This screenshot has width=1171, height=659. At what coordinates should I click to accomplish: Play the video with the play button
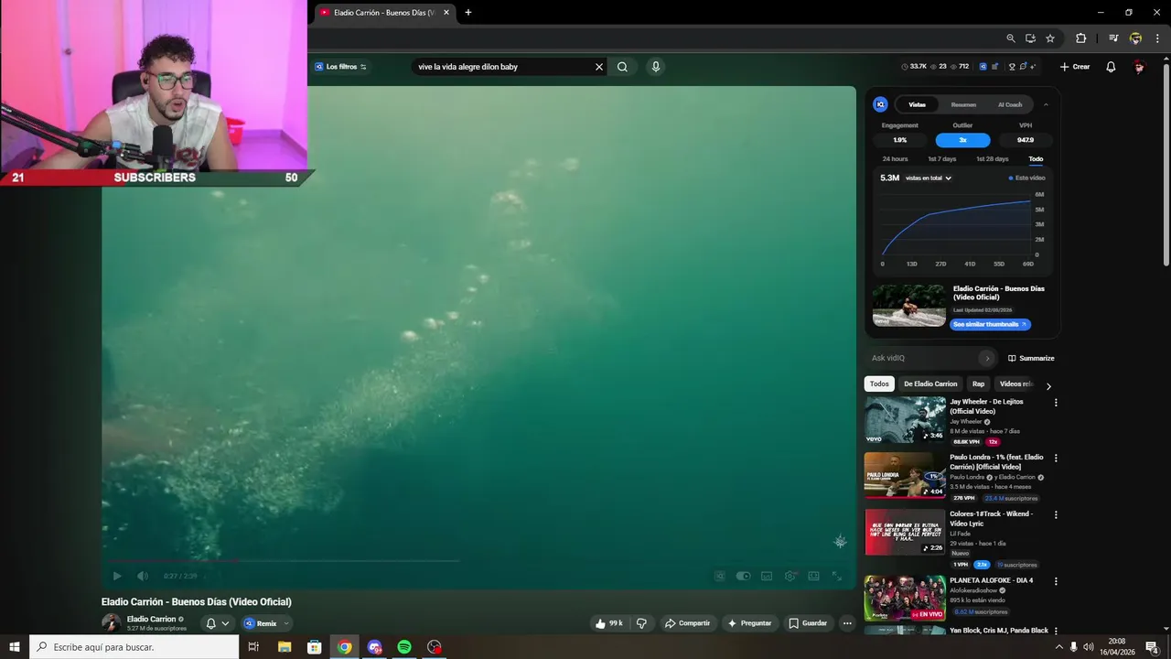[116, 576]
